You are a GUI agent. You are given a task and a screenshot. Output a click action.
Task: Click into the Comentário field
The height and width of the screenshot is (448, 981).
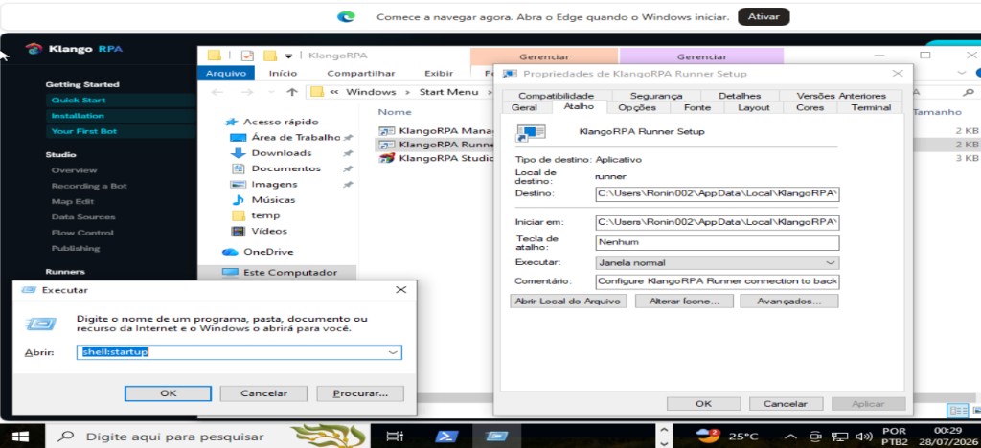(x=717, y=281)
